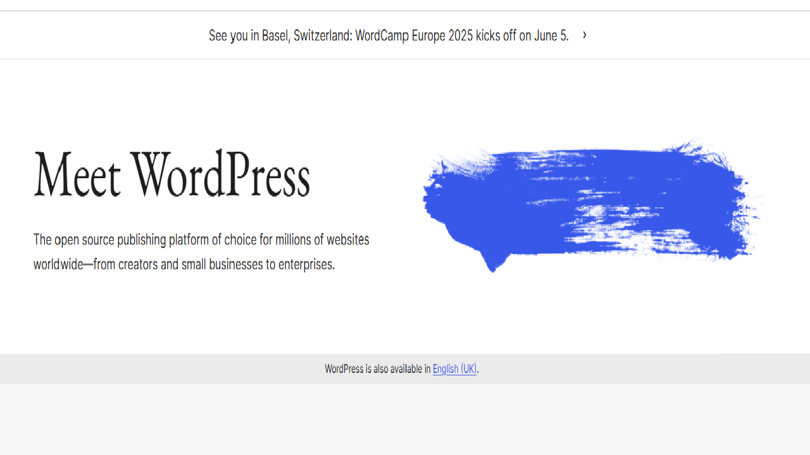Image resolution: width=810 pixels, height=455 pixels.
Task: Click the chevron arrow in the WordCamp banner
Action: [584, 35]
